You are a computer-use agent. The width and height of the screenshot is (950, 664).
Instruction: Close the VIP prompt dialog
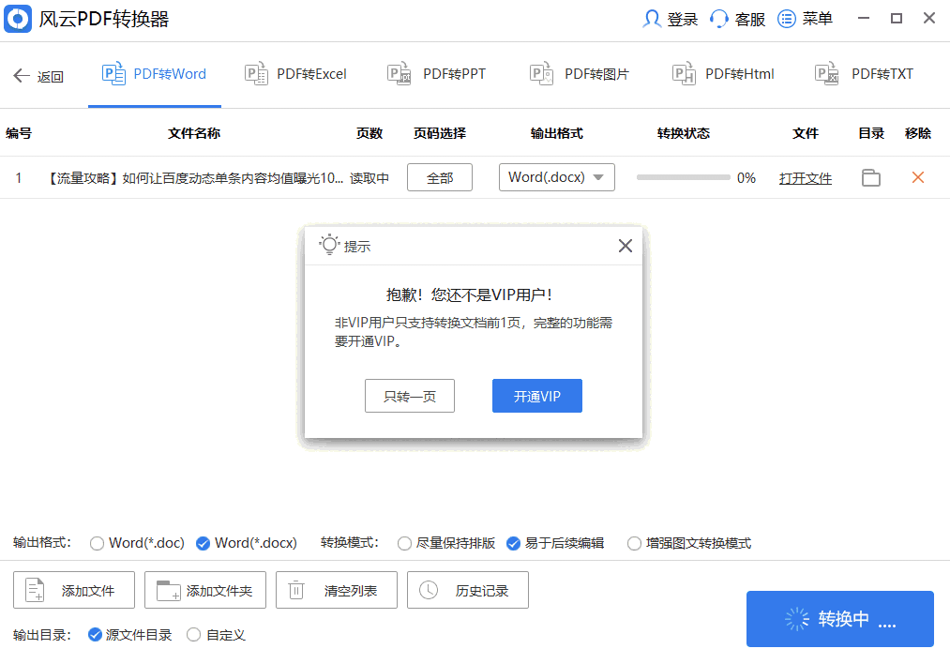tap(626, 246)
